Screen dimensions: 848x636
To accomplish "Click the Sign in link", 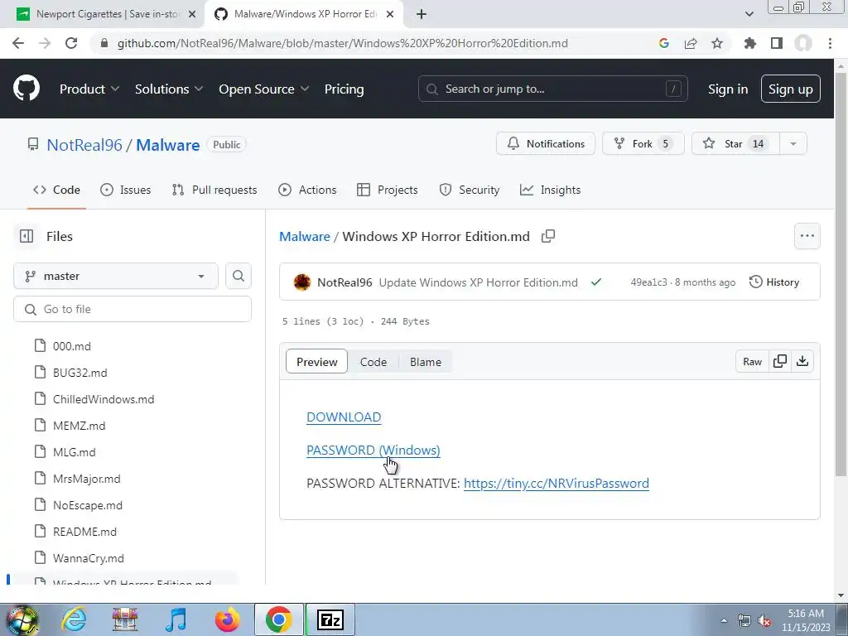I will 727,89.
